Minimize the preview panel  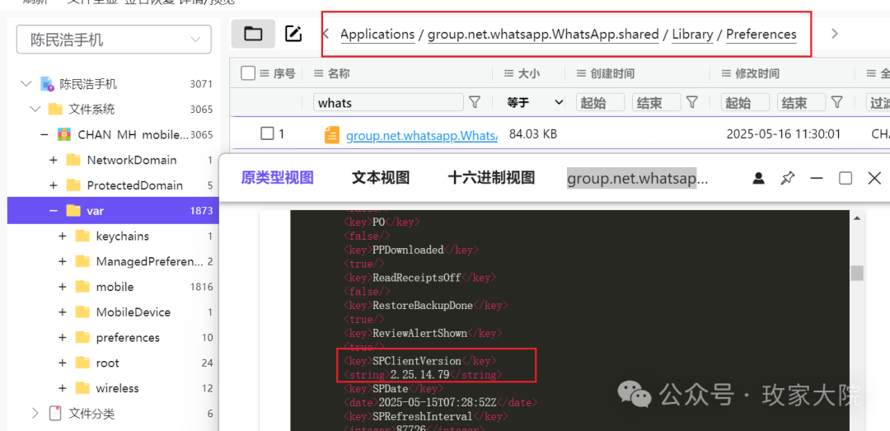[x=816, y=178]
